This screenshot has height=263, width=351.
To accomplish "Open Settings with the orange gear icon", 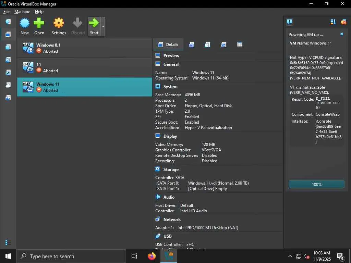I will click(59, 23).
